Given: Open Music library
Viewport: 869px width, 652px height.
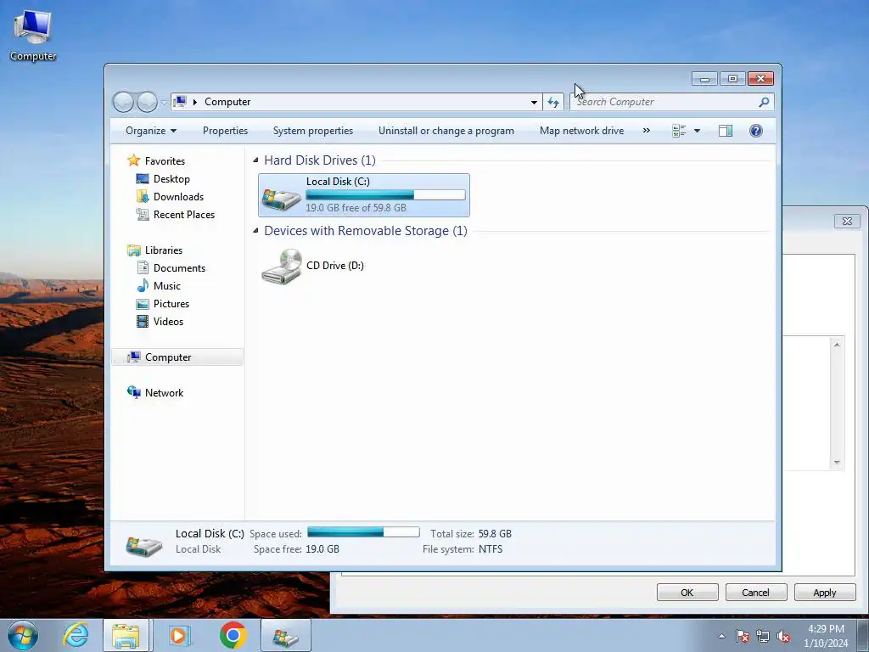Looking at the screenshot, I should [167, 286].
